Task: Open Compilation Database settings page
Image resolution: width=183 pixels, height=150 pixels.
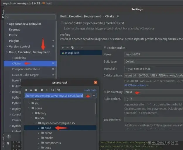Action: 26,69
